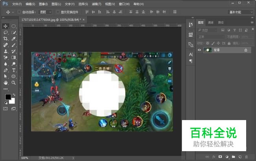The image size is (256, 161).
Task: Open the layer filter type dropdown
Action: click(208, 30)
